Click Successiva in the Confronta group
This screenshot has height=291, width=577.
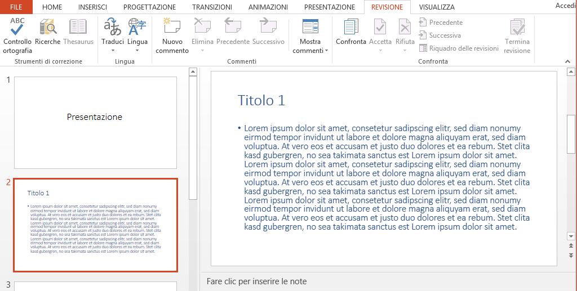(440, 35)
